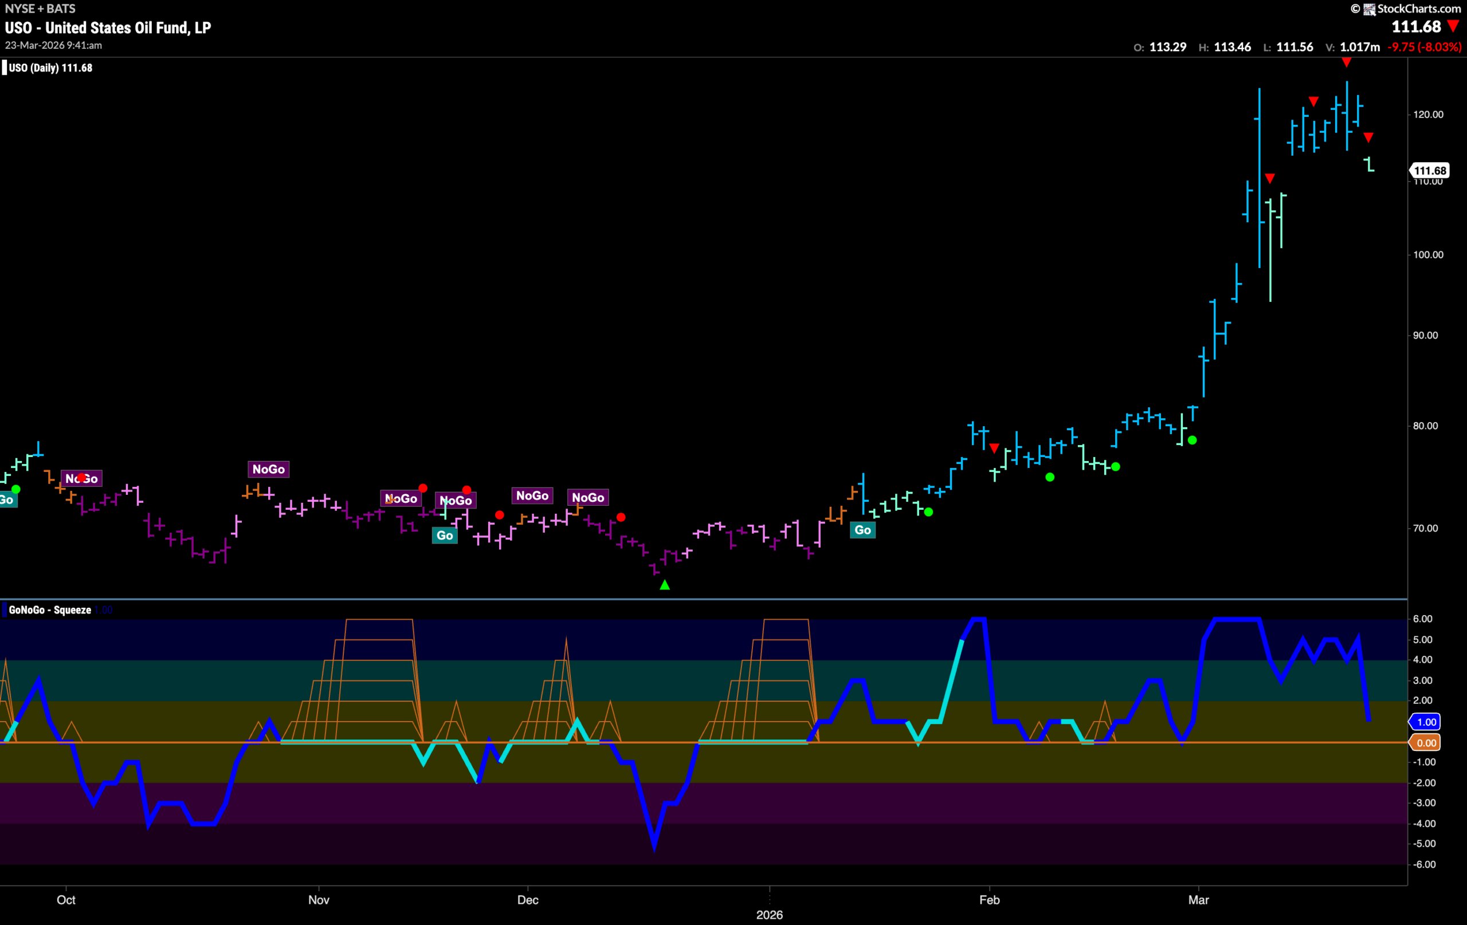Click the NYSE + BATS exchange label

click(x=40, y=9)
